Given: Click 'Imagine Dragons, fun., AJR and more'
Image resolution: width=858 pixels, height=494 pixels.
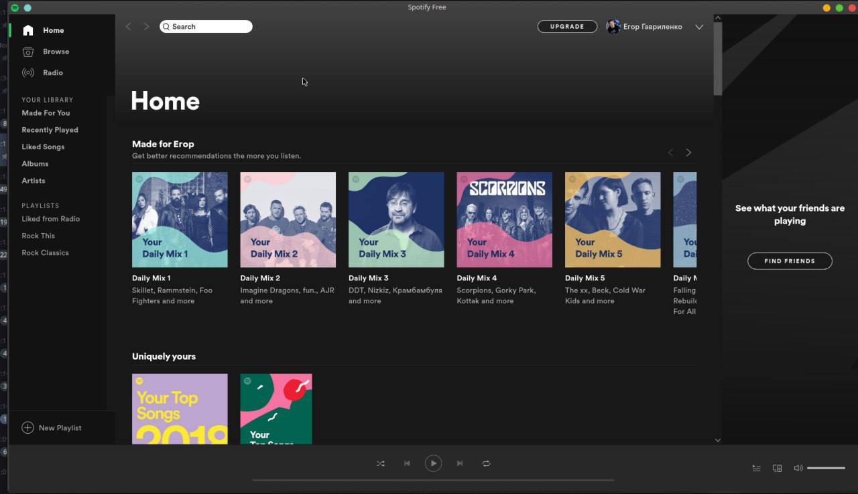Looking at the screenshot, I should [288, 296].
